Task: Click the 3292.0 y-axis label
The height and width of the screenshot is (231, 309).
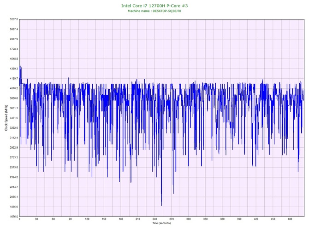Action: [x=14, y=128]
